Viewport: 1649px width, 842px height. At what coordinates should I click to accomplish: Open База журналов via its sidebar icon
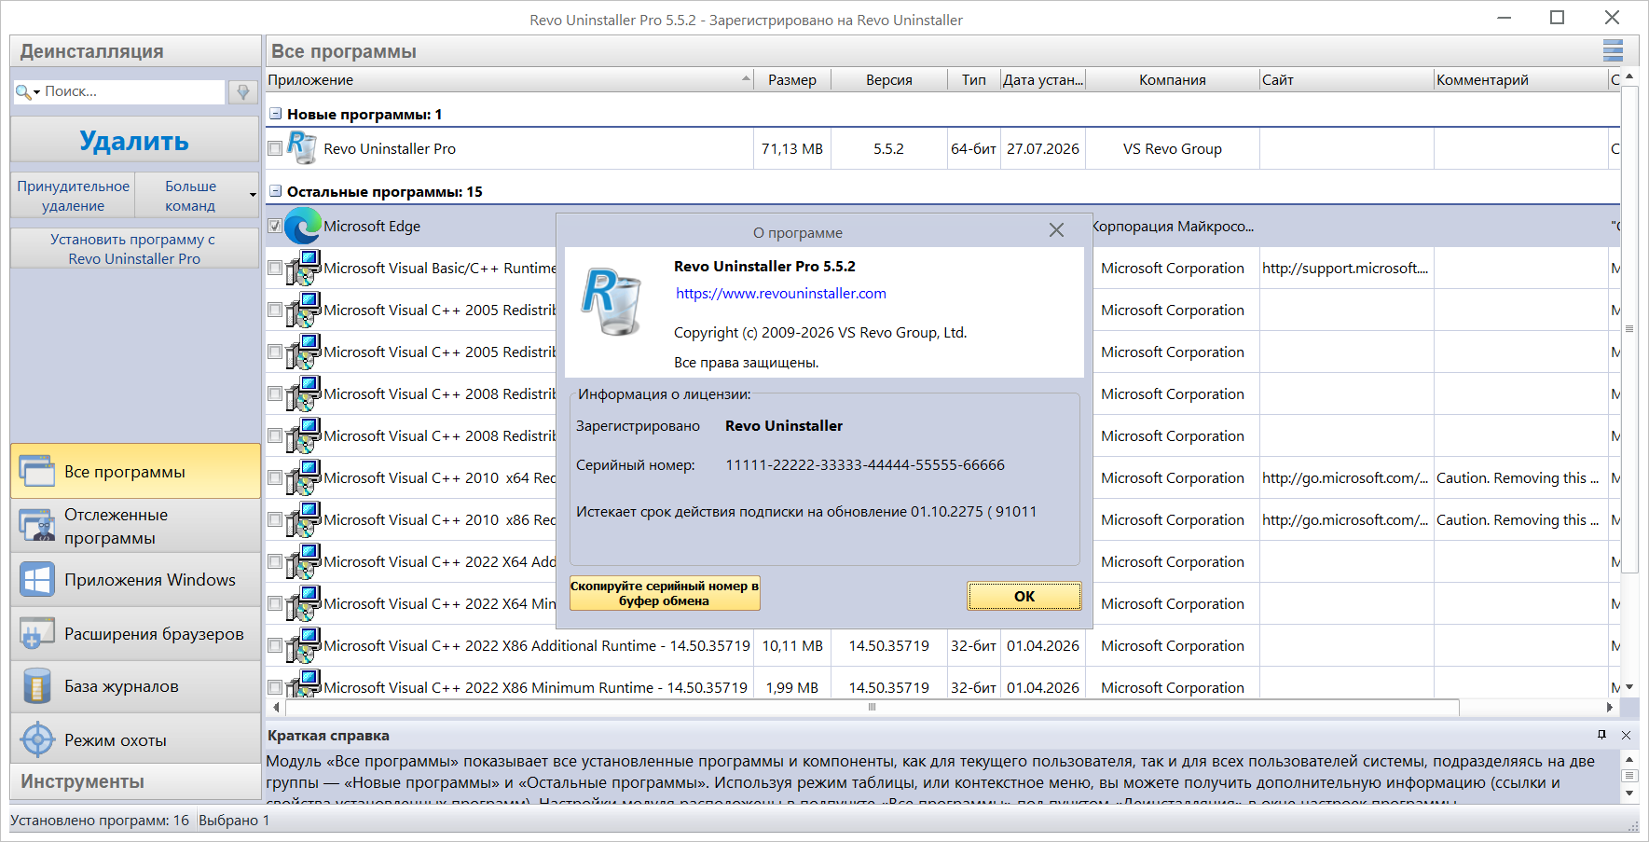click(x=37, y=686)
